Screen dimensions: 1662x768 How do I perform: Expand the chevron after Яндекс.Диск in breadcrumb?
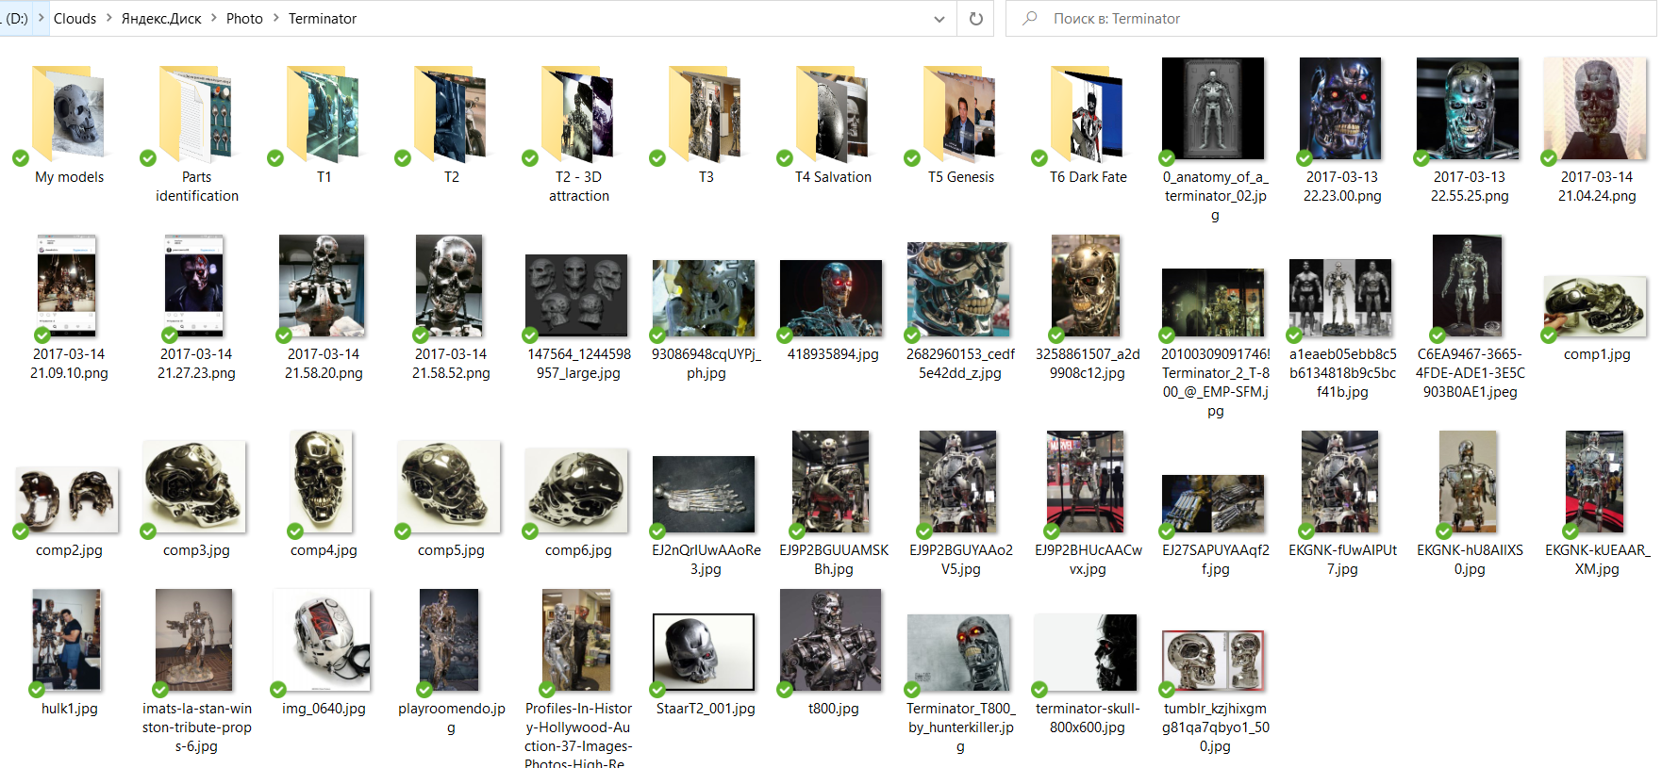click(x=213, y=19)
